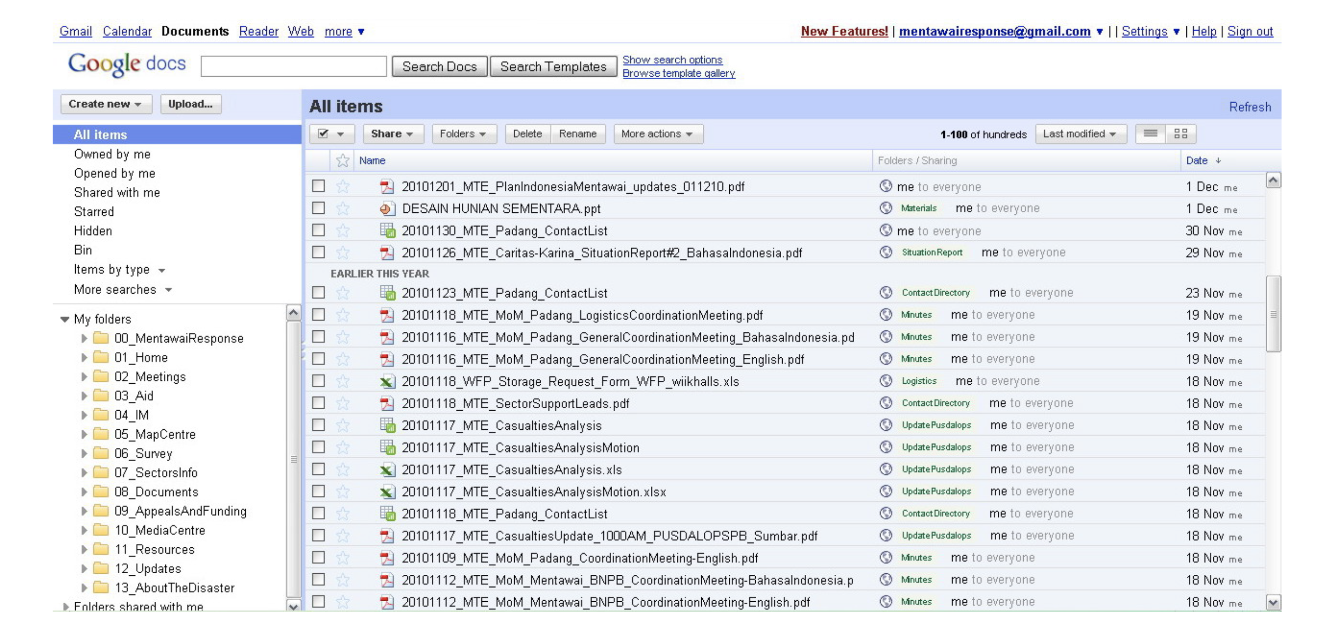Image resolution: width=1324 pixels, height=633 pixels.
Task: Click Excel icon of WFP_Storage_Request_Form file
Action: click(x=387, y=381)
